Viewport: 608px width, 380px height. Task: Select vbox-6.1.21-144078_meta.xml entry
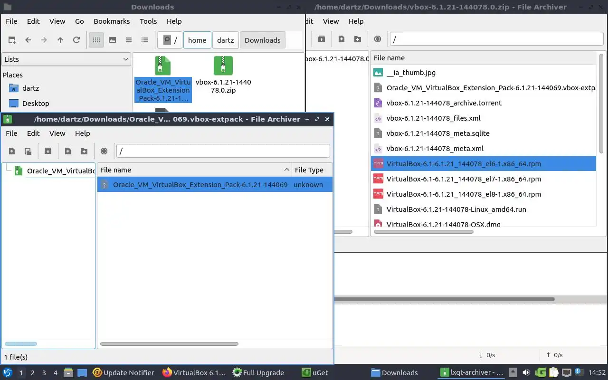click(484, 149)
